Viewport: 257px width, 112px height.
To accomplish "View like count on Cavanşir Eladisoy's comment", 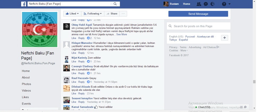I will 89,73.
